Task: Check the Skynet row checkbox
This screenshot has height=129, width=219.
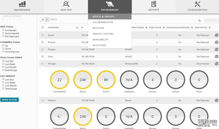Action: pos(43,35)
